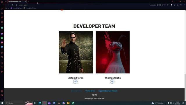This screenshot has width=186, height=105.
Task: Open Thomas Gibbs's Telegram link icon
Action: point(112,82)
